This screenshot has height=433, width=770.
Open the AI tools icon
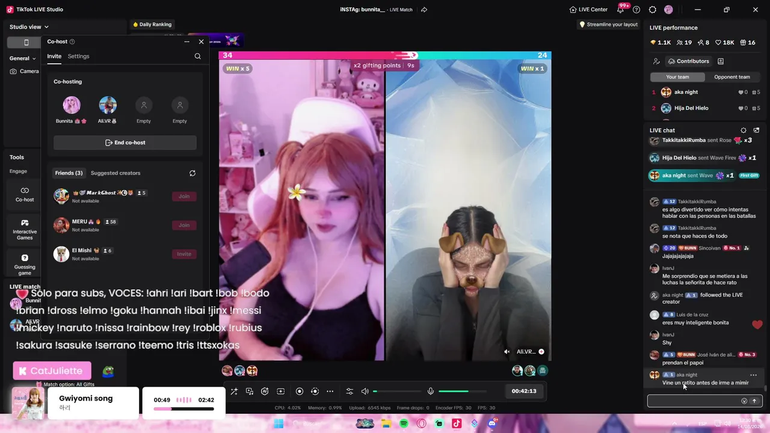[265, 392]
